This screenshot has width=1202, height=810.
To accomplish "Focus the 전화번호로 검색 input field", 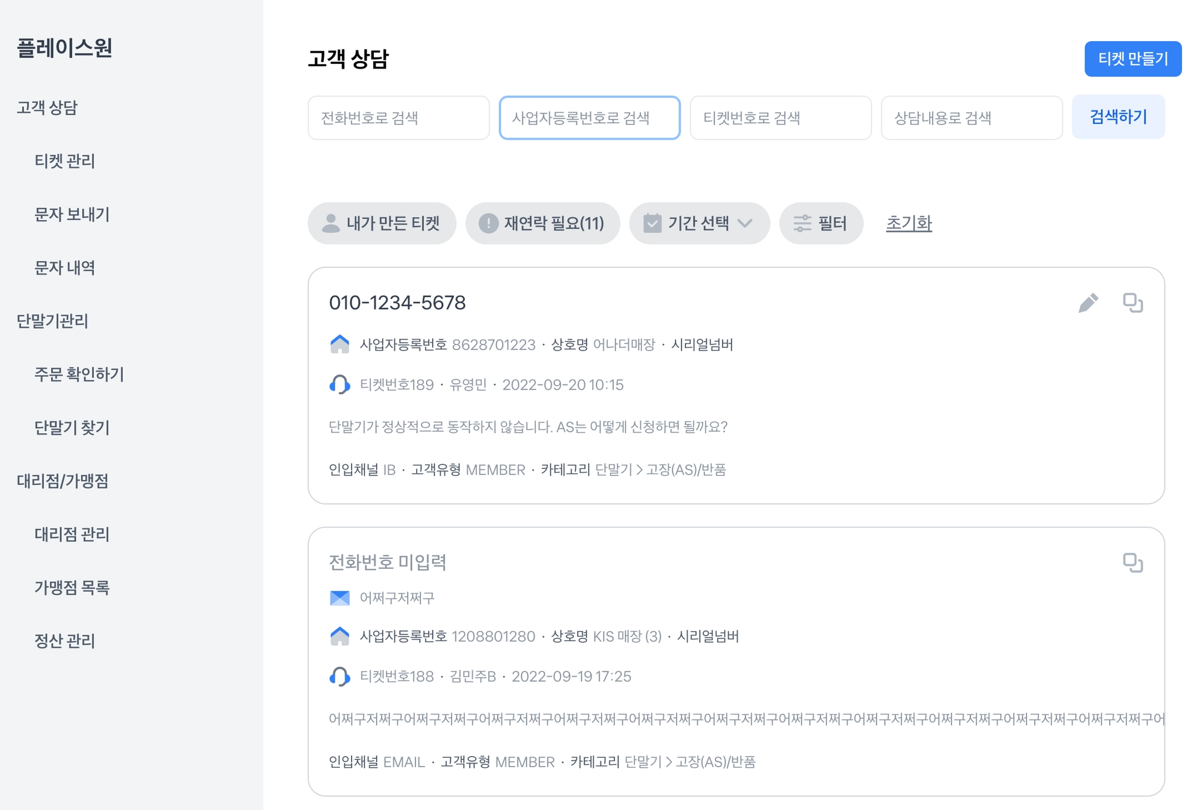I will coord(399,118).
